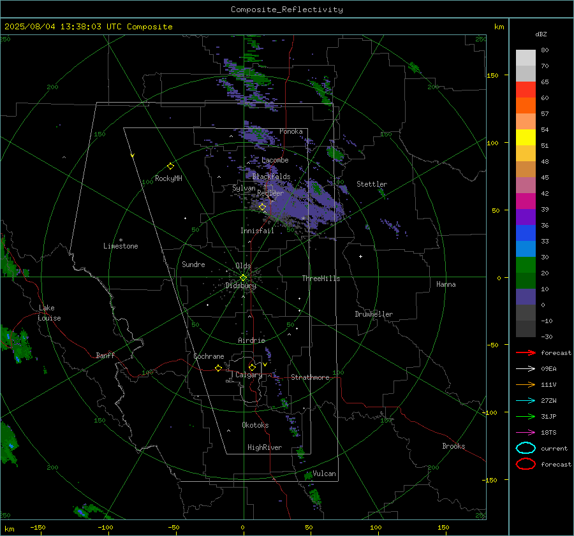Click yellow diamond marker near Red Deer
The width and height of the screenshot is (574, 536).
[x=262, y=207]
